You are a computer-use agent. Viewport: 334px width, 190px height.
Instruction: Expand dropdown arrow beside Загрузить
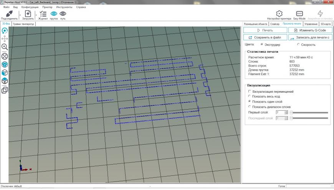pyautogui.click(x=36, y=15)
